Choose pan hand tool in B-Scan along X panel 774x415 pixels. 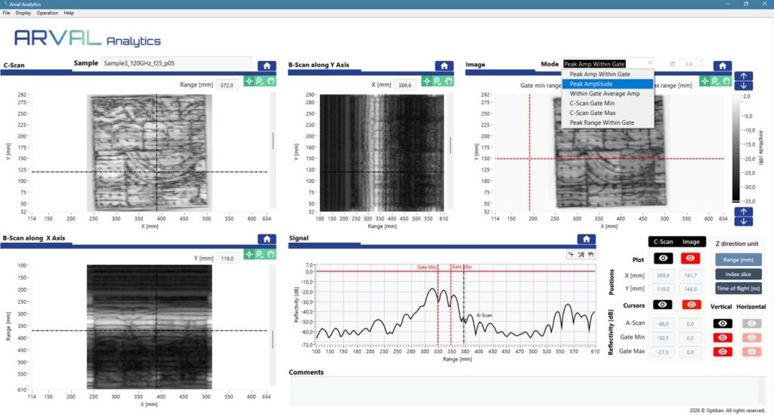point(271,254)
